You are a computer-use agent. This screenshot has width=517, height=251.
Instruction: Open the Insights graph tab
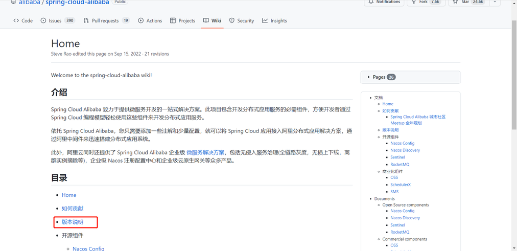(x=274, y=20)
